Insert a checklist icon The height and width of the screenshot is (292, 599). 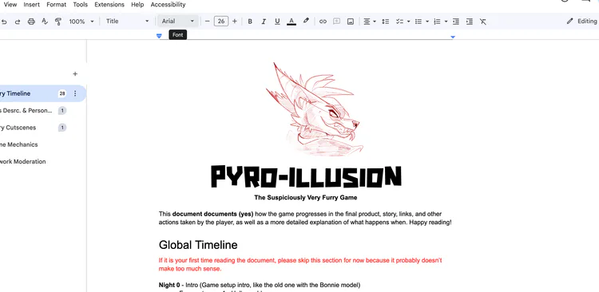(x=399, y=22)
